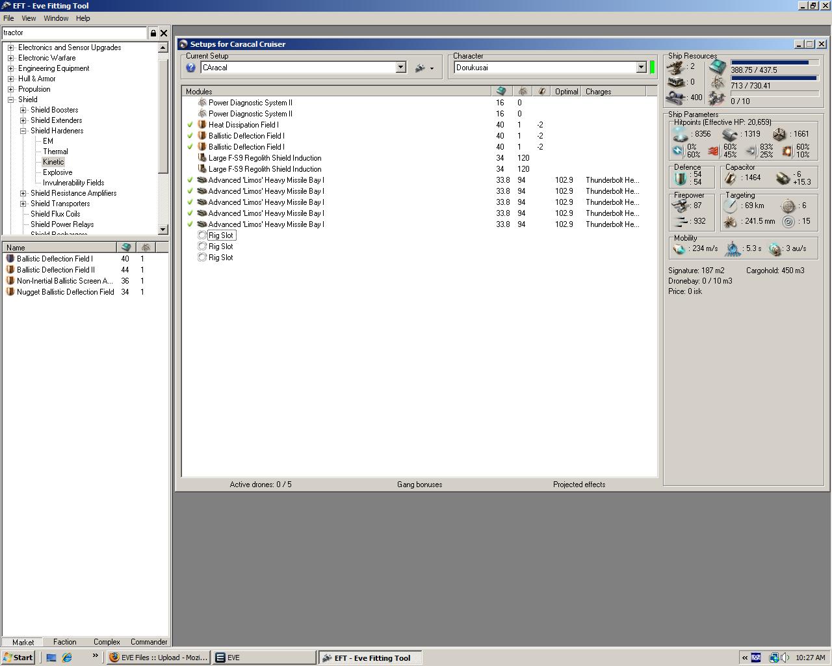Viewport: 832px width, 666px height.
Task: Click the scan resolution icon beside 241.5 mm
Action: [x=731, y=222]
